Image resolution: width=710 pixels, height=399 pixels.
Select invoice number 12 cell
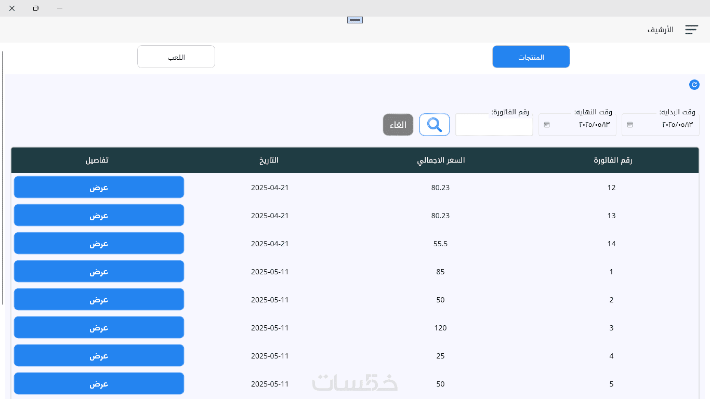point(611,188)
